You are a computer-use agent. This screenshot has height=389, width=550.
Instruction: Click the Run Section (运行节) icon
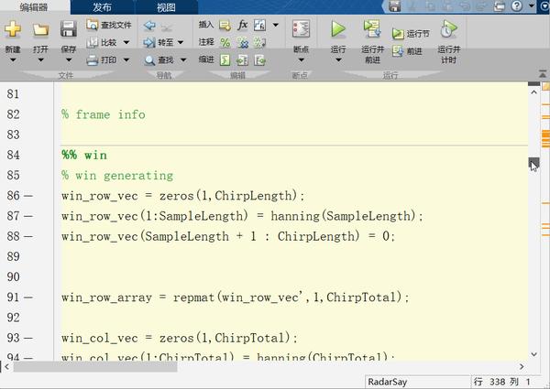pyautogui.click(x=398, y=34)
